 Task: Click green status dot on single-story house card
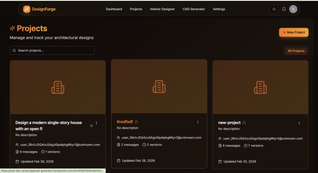[92, 126]
